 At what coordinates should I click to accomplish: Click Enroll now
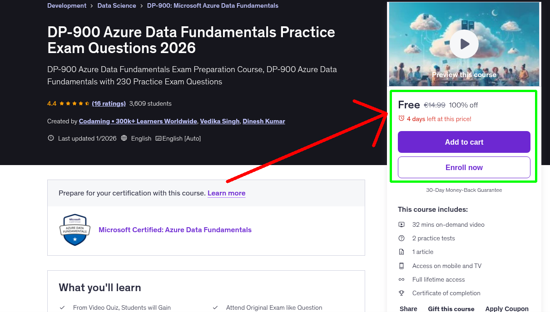tap(464, 167)
